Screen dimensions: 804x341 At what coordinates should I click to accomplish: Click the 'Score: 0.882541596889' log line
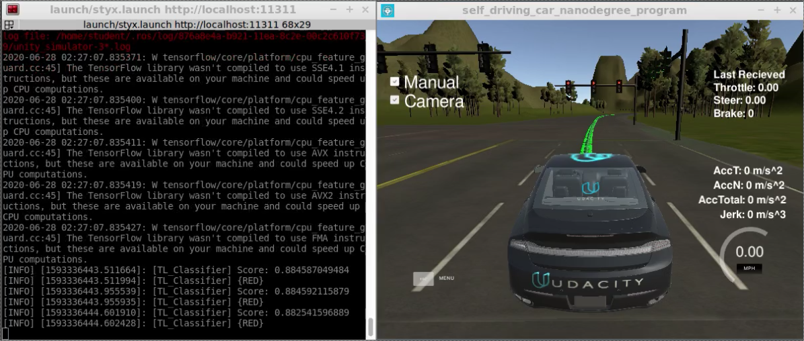pos(176,312)
